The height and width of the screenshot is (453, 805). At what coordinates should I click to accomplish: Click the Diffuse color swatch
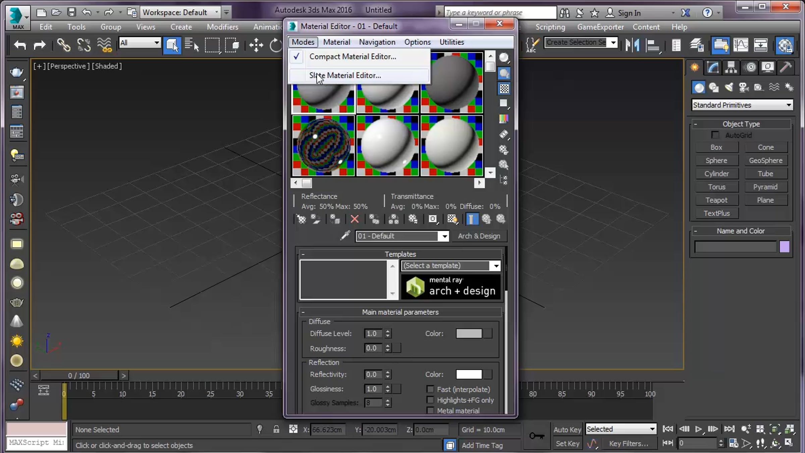coord(469,334)
